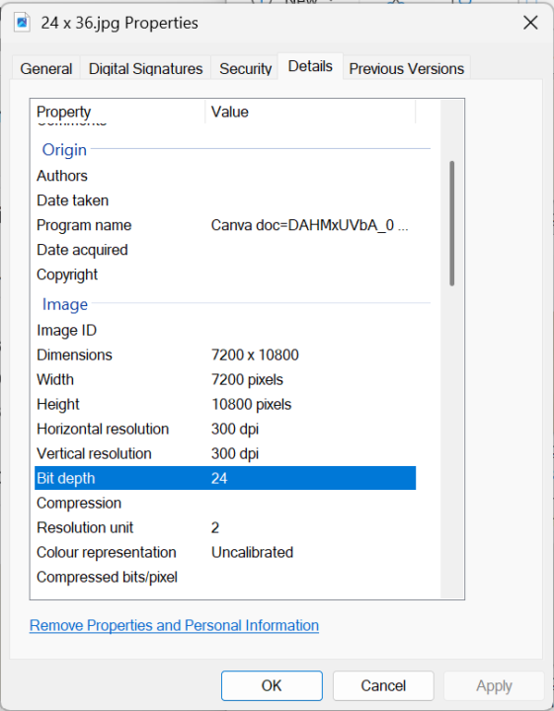The height and width of the screenshot is (711, 554).
Task: Select the Program name property
Action: (225, 225)
